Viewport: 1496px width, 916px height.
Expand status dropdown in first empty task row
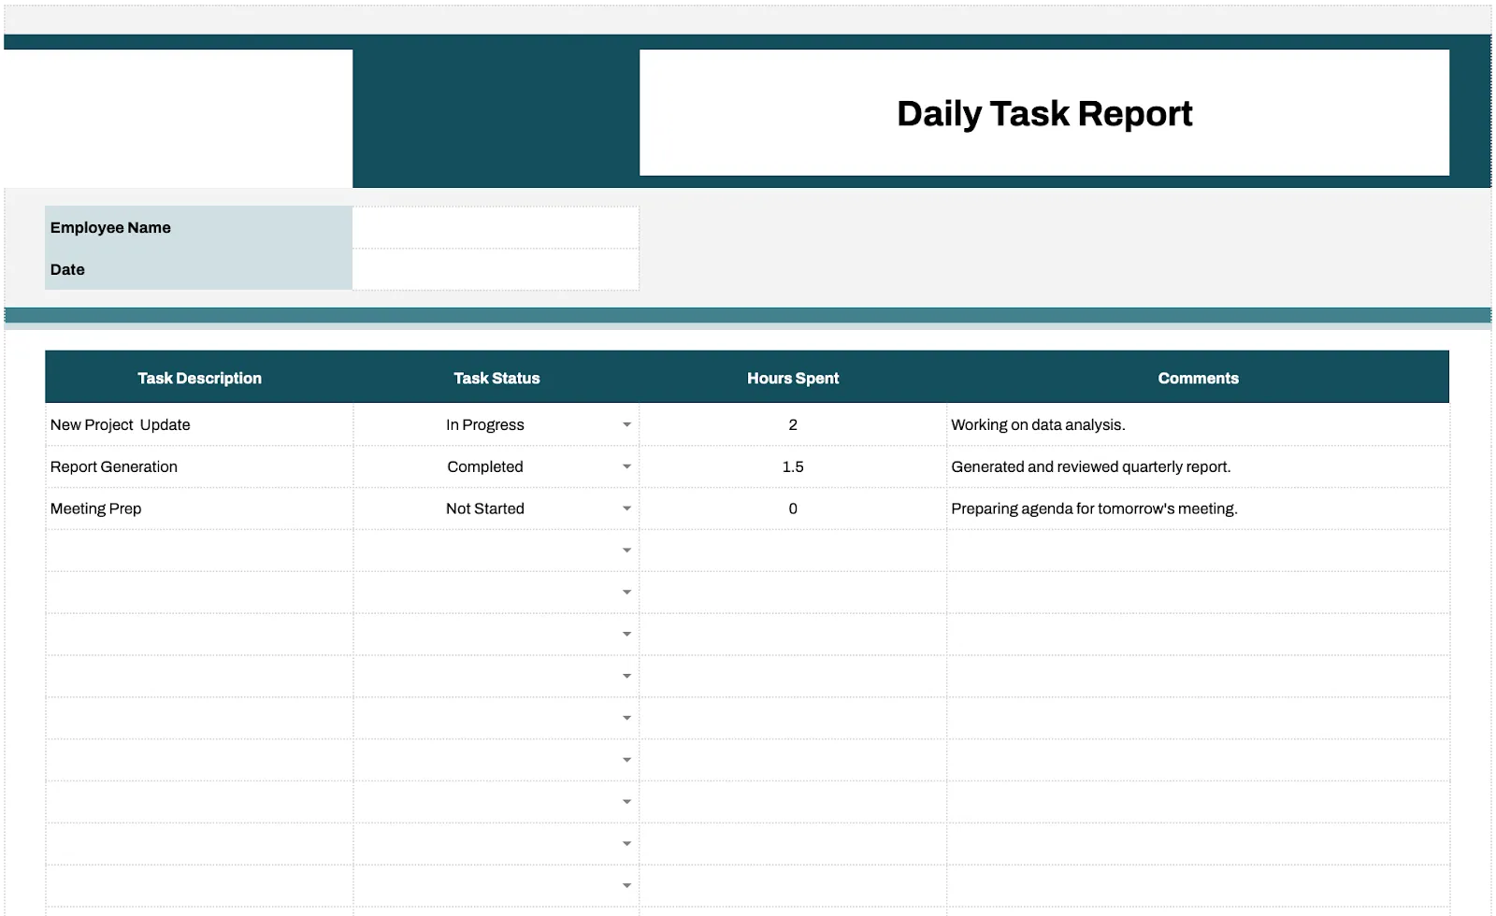click(x=626, y=551)
